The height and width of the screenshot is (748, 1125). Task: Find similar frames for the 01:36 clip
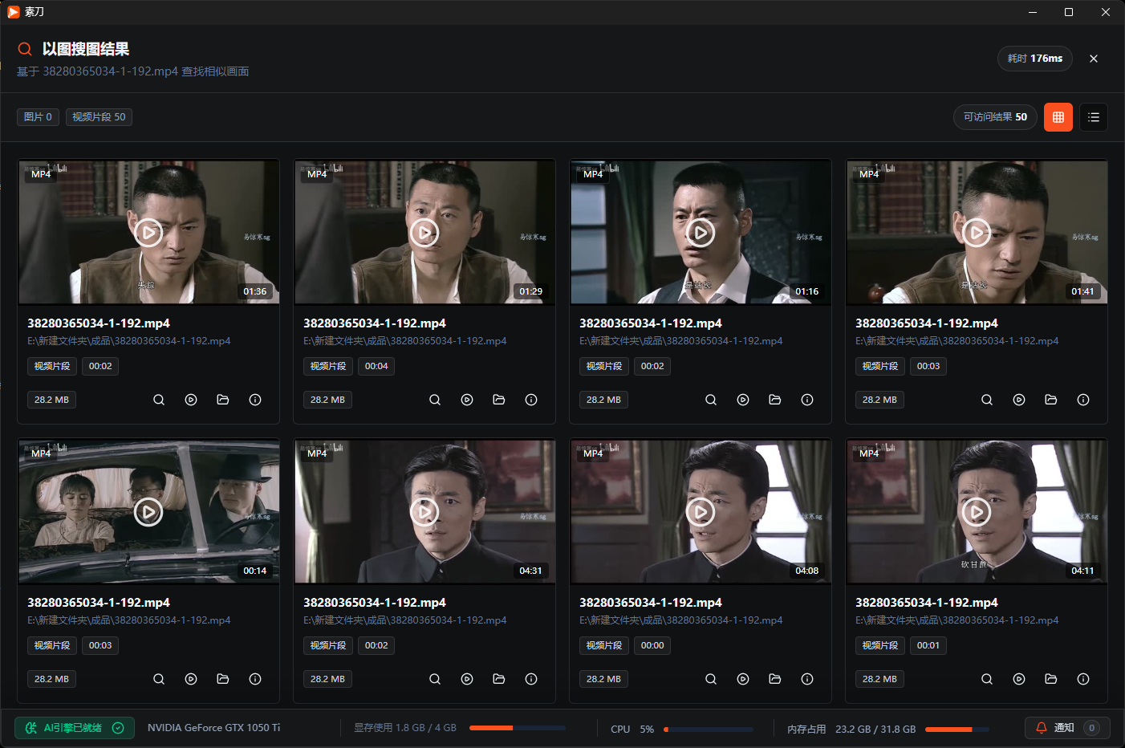tap(159, 400)
